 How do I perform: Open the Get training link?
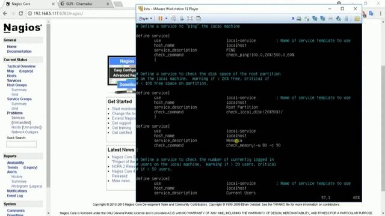122,128
